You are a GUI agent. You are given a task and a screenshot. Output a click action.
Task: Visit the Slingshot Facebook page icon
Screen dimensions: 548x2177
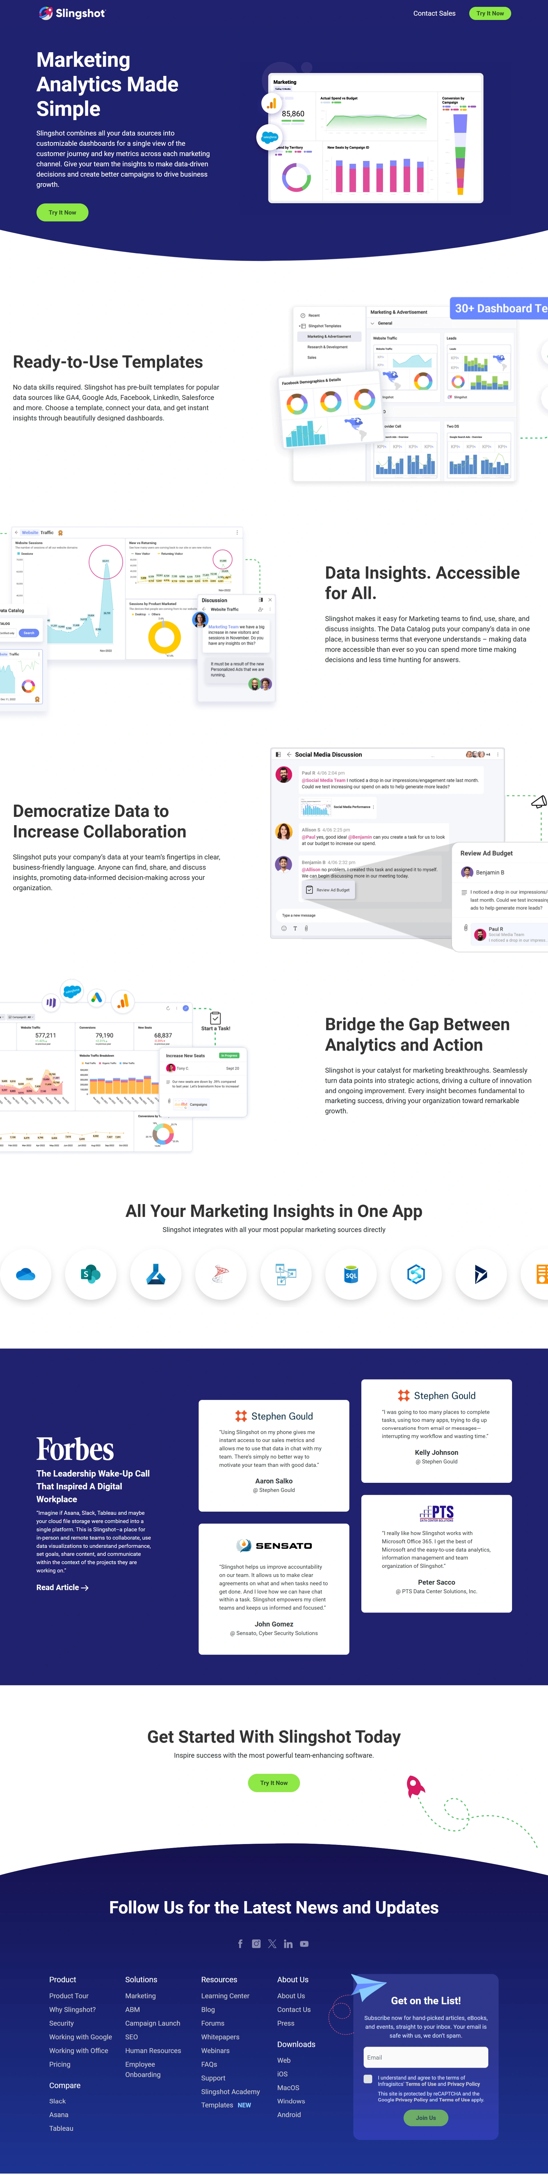(240, 1944)
